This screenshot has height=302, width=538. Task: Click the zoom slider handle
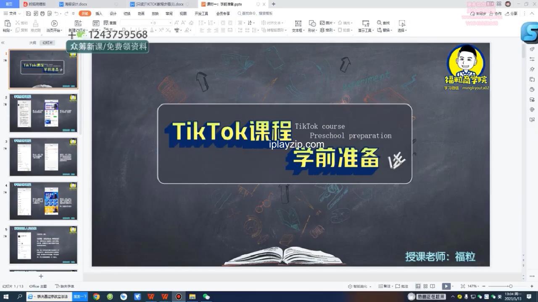tap(511, 286)
